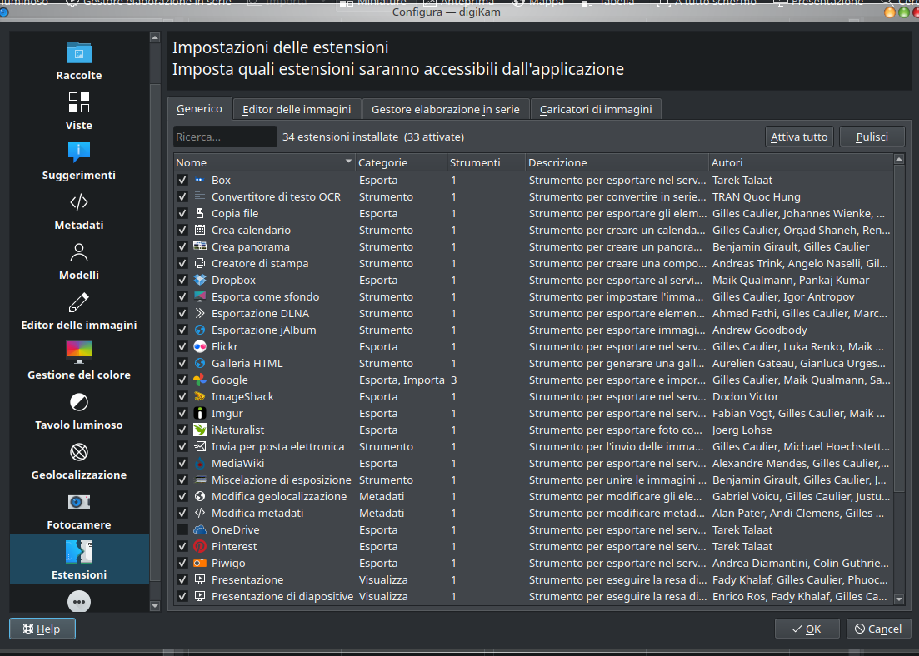This screenshot has height=656, width=919.
Task: Click the Pinterest plugin icon
Action: [x=200, y=546]
